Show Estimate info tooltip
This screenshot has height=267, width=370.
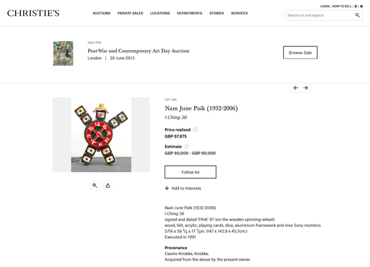pyautogui.click(x=186, y=146)
